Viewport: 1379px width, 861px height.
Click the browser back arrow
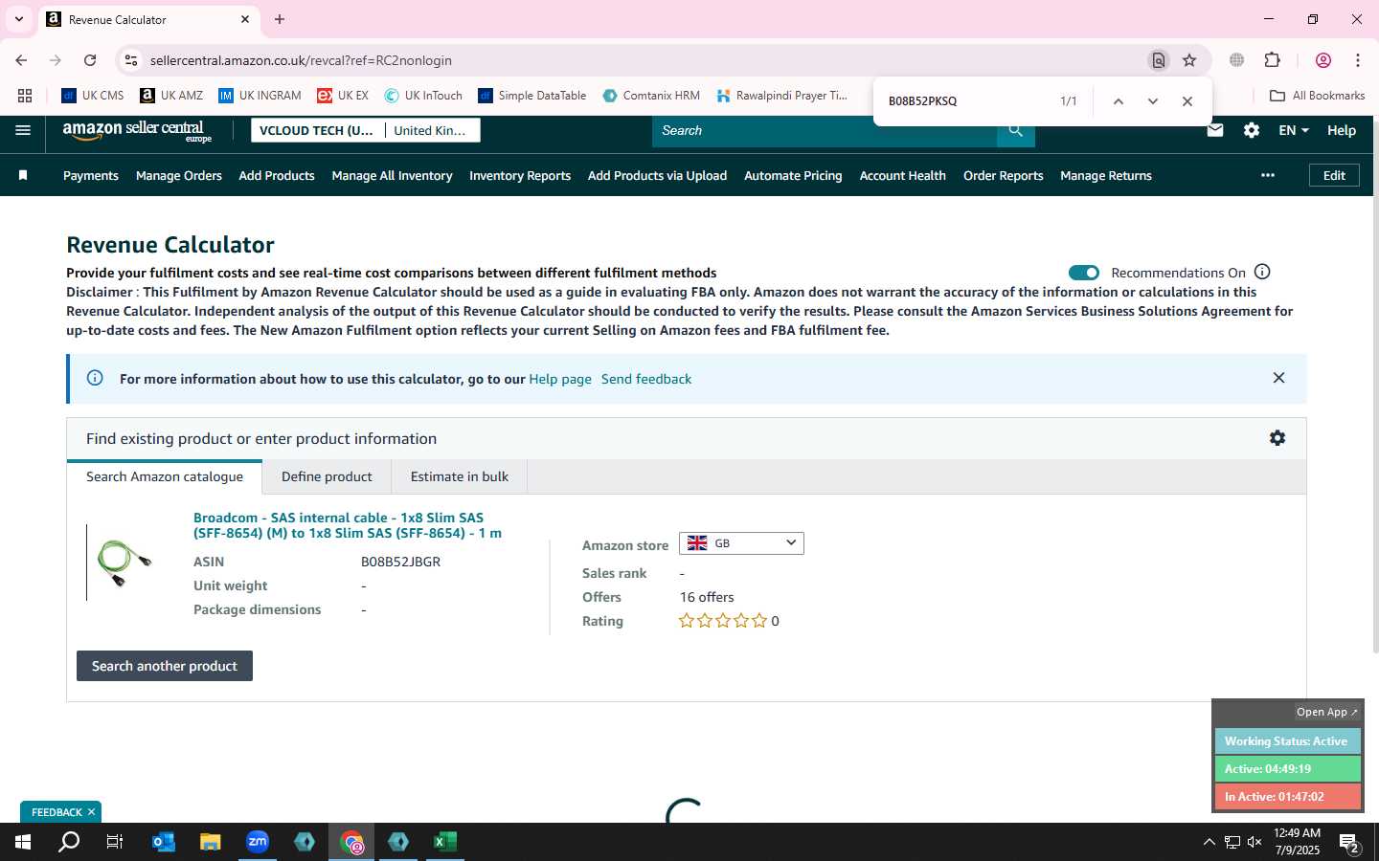[x=21, y=60]
